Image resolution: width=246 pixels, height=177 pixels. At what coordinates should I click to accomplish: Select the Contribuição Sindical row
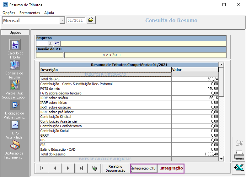click(x=129, y=117)
